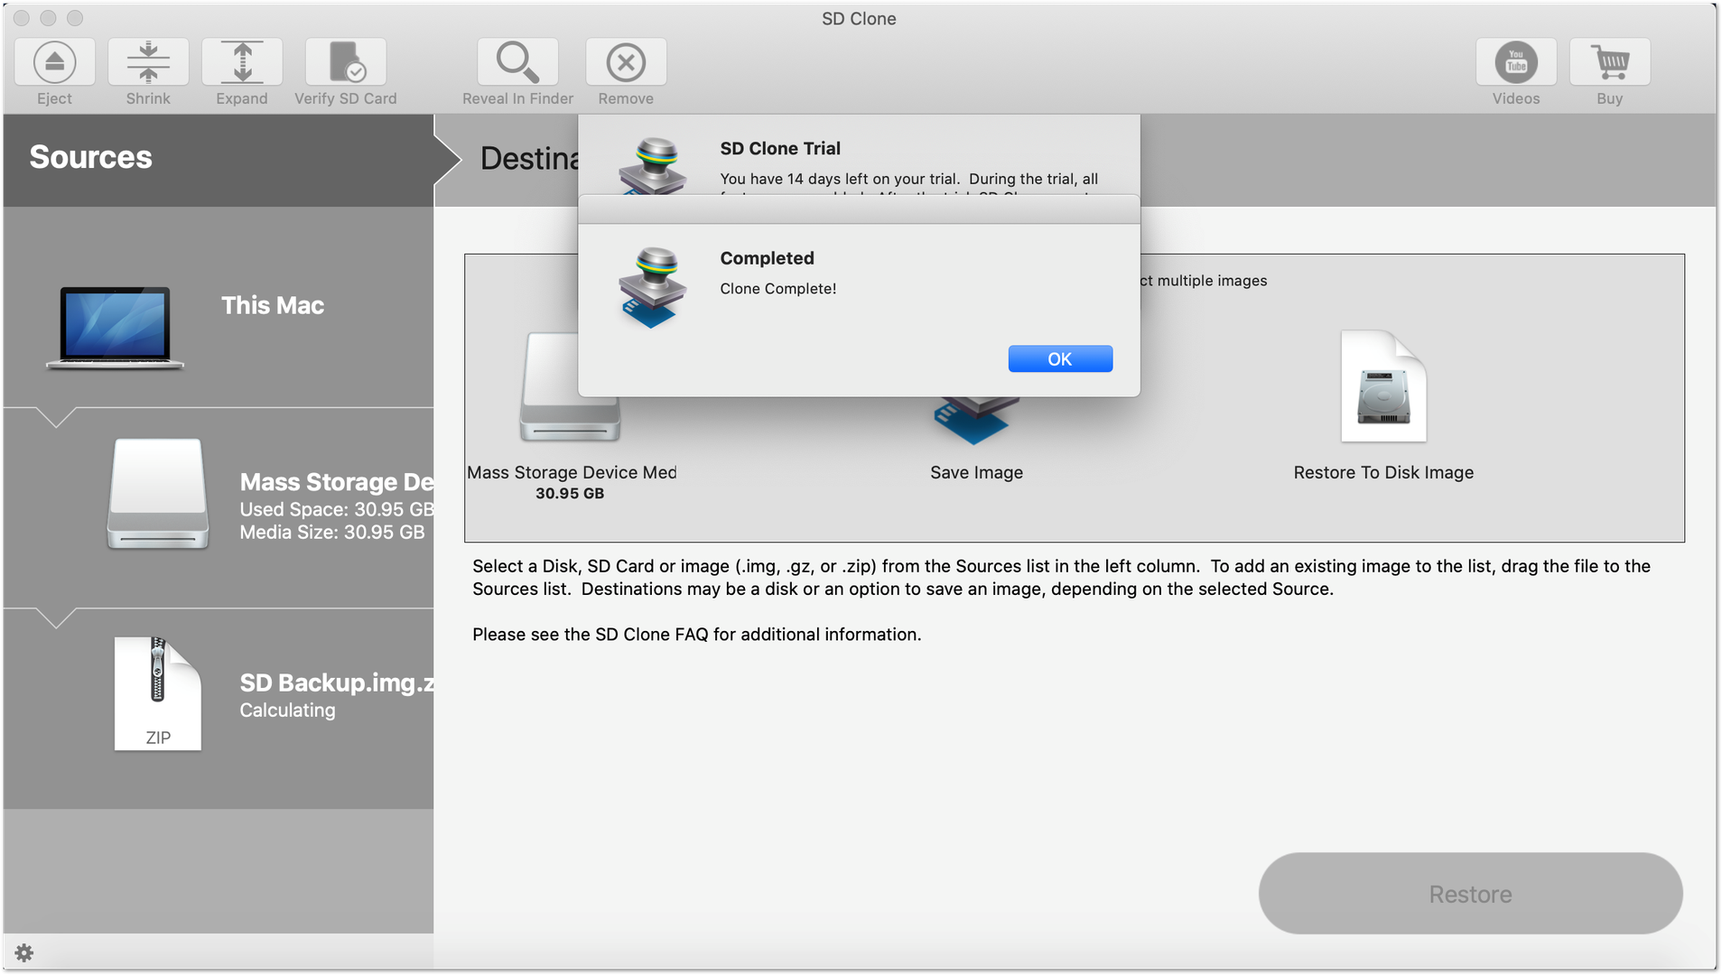Click Used Space: 30.95 GB text

pos(337,509)
